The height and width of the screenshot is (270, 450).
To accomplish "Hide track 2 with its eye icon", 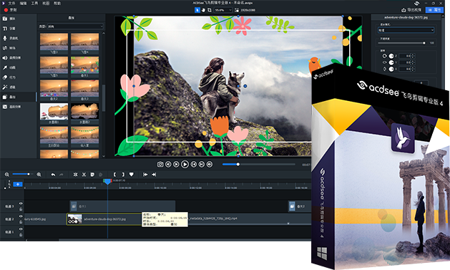I will coord(21,216).
